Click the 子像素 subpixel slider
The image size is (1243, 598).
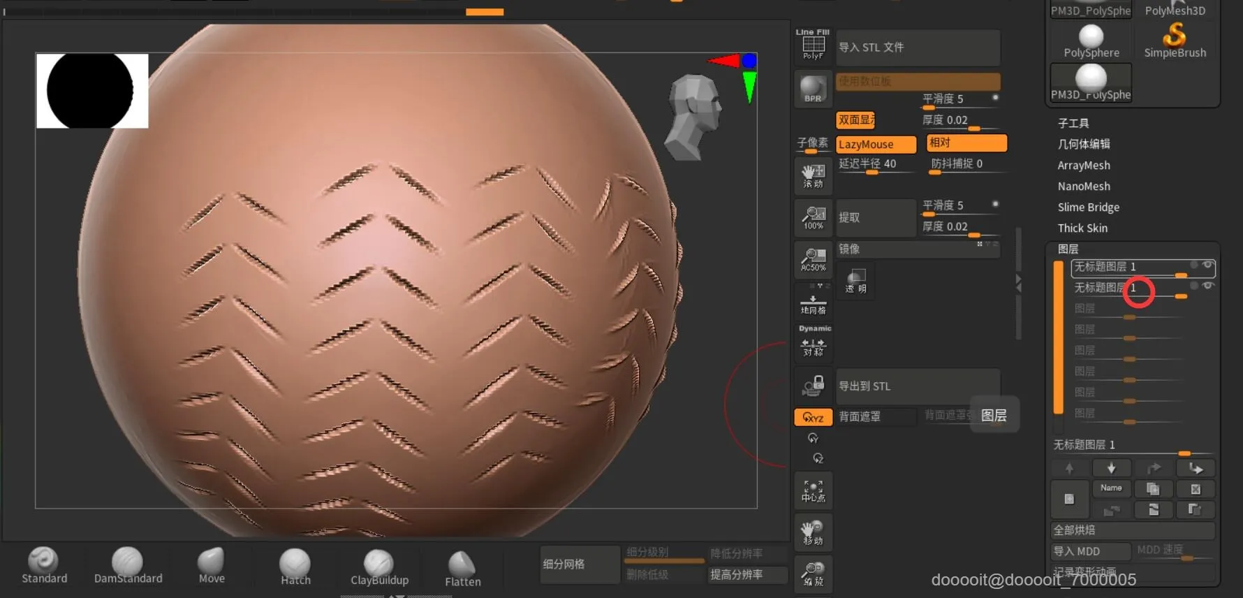813,144
